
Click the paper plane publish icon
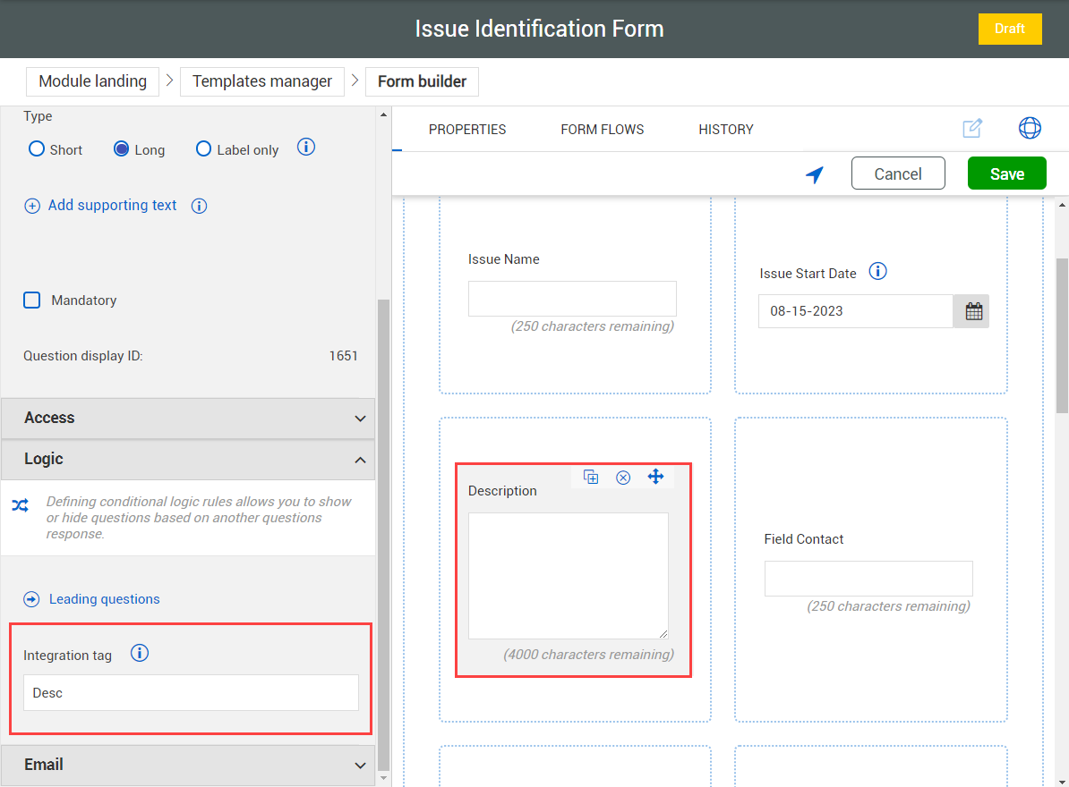point(814,175)
